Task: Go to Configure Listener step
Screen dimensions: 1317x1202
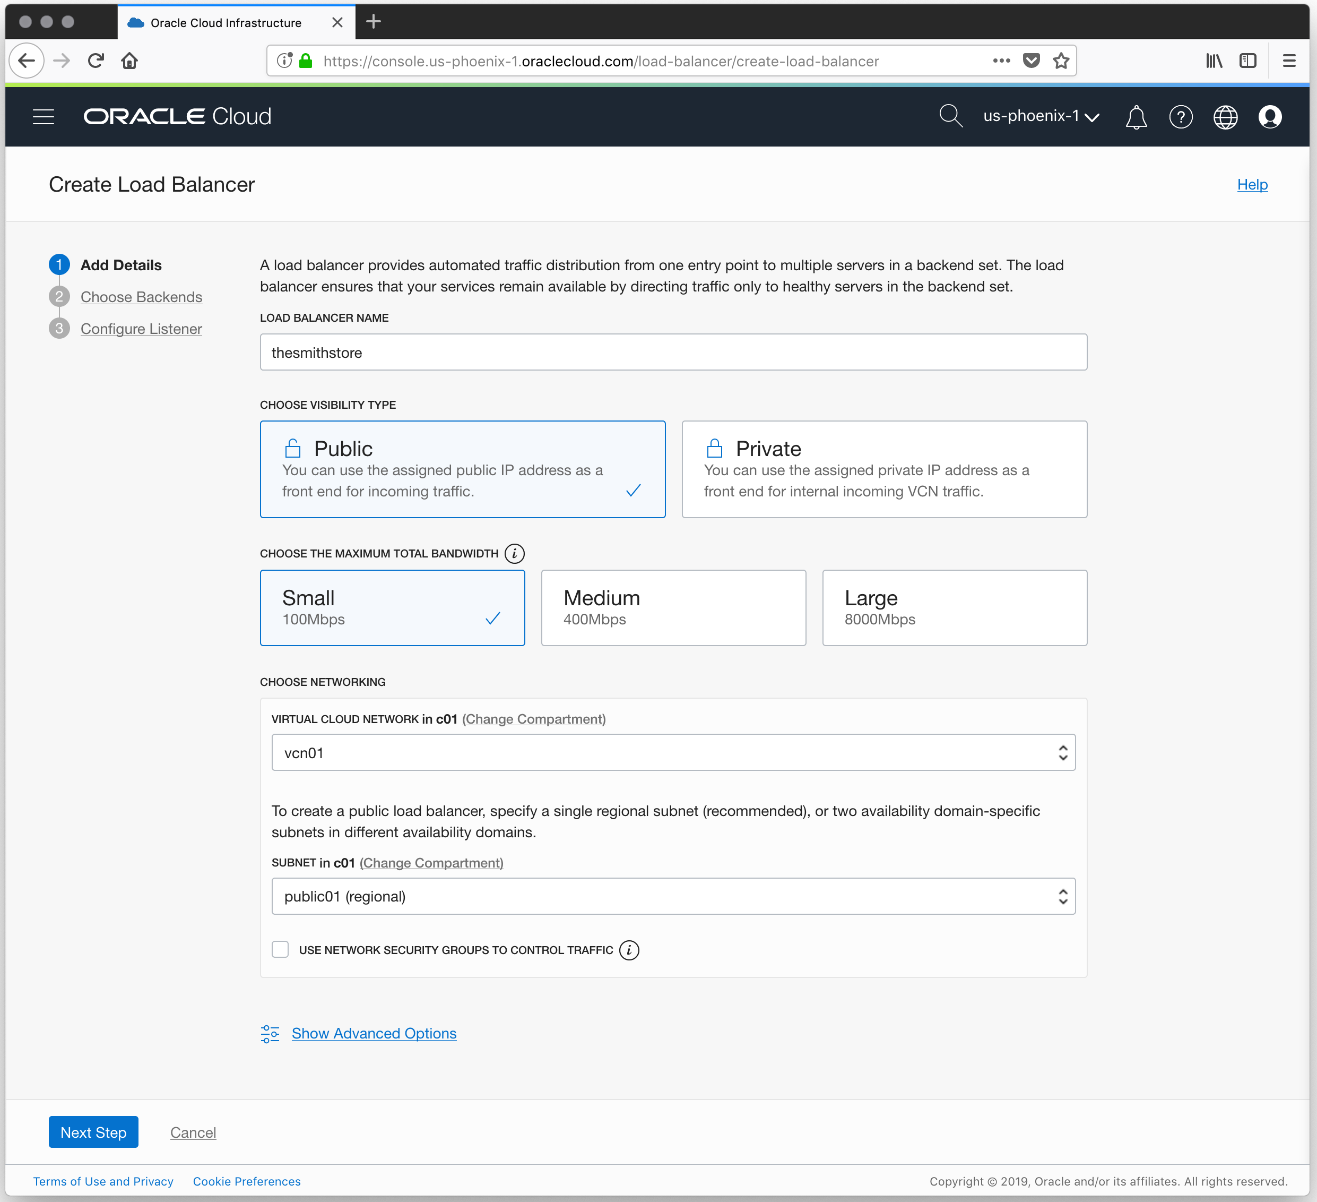Action: [x=141, y=329]
